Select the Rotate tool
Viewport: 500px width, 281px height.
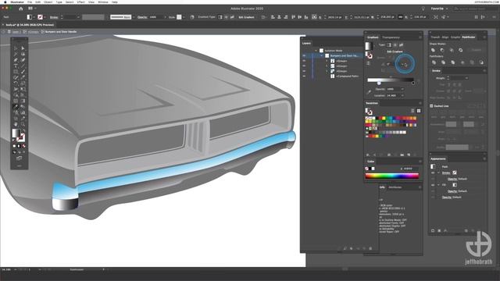[16, 84]
